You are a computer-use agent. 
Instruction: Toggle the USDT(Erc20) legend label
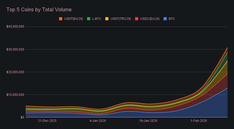(x=73, y=19)
